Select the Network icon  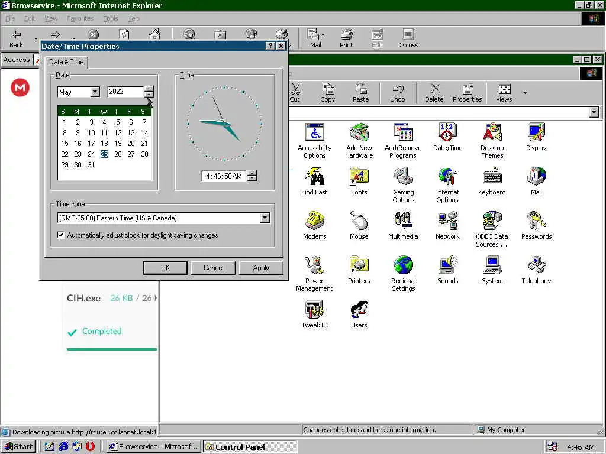point(447,226)
